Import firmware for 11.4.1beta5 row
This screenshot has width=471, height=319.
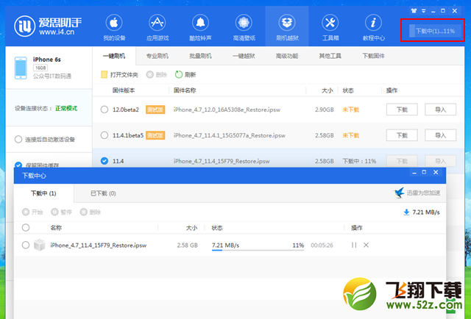440,135
